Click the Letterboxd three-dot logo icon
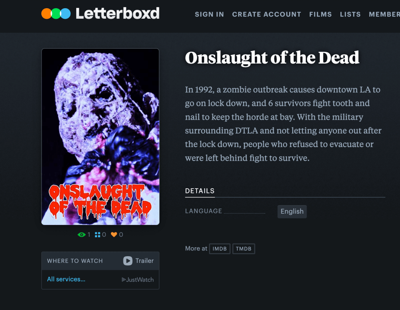400x310 pixels. click(56, 14)
